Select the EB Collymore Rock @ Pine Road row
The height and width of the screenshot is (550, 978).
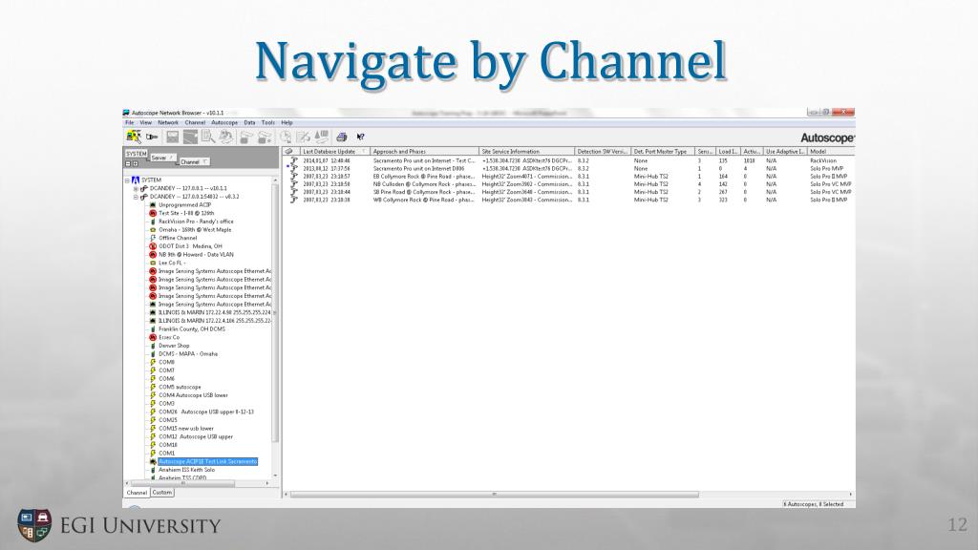point(570,177)
